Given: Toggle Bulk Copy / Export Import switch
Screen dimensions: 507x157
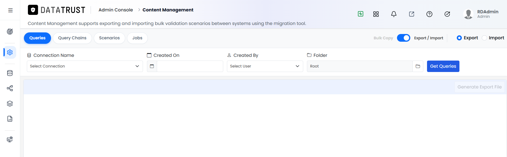Looking at the screenshot, I should [404, 38].
